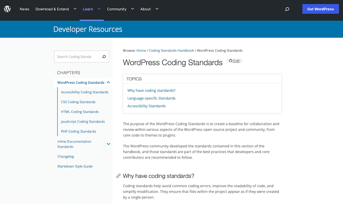Collapse the WordPress Coding Standards chapter
Screen dimensions: 343x204
109,83
